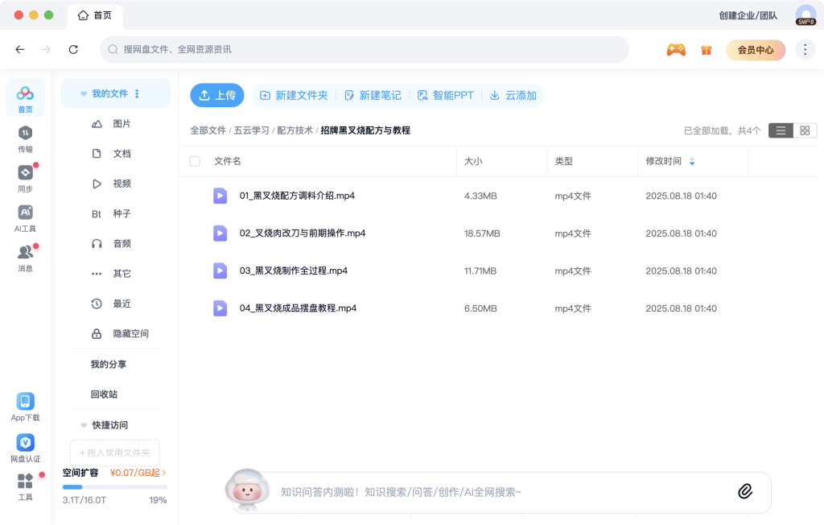Click the storage usage progress bar
The image size is (824, 525).
114,487
